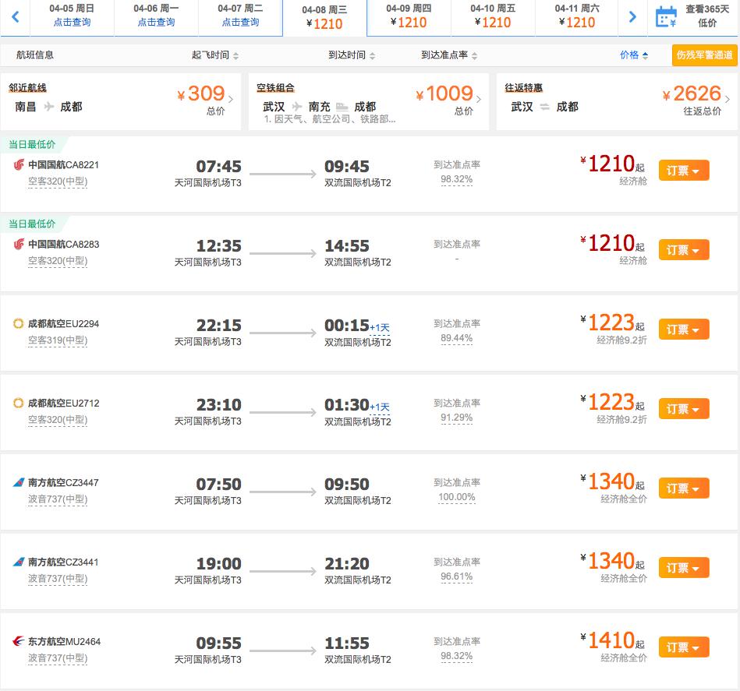Click 订票 to book flight CZ3441
740x691 pixels.
[679, 567]
